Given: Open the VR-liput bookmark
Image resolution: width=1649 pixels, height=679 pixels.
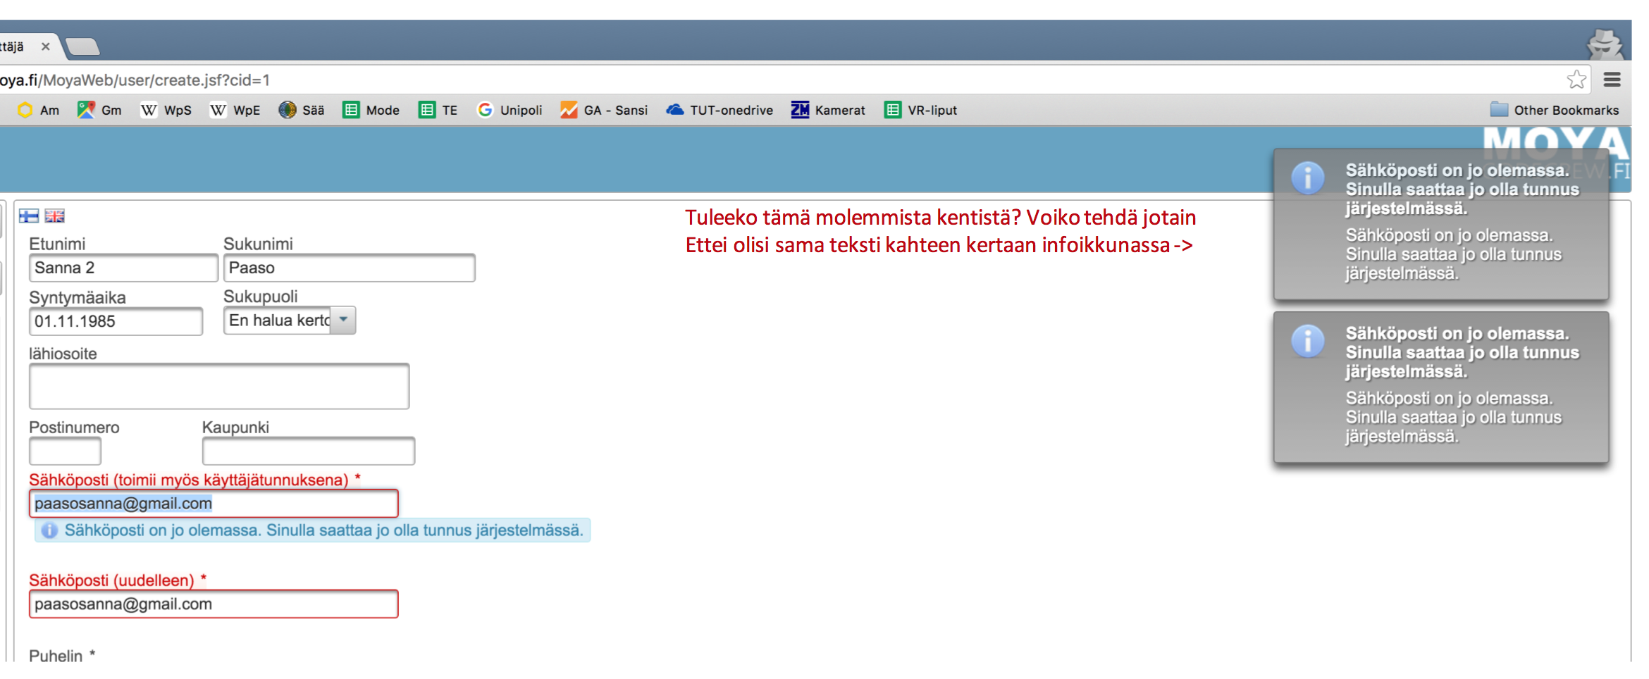Looking at the screenshot, I should (x=920, y=110).
